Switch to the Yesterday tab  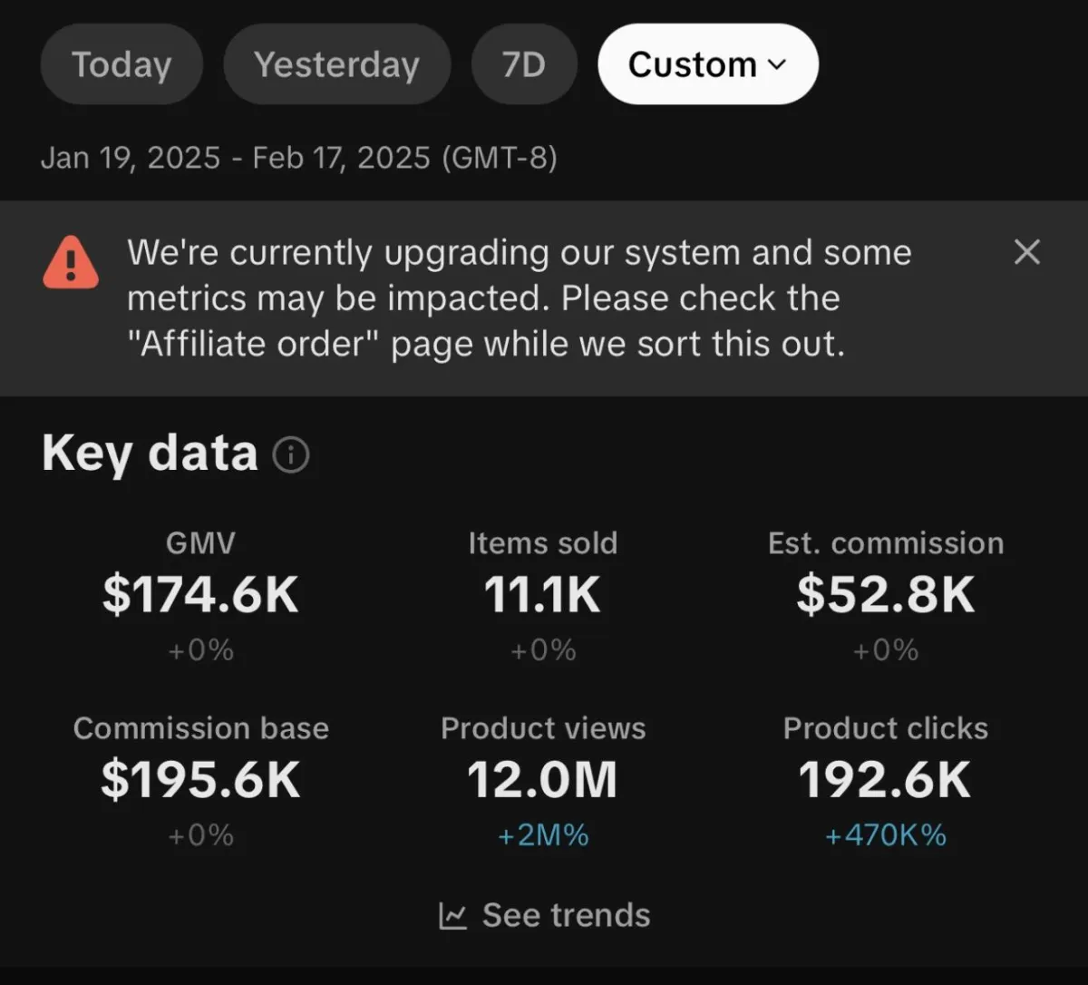click(x=336, y=64)
